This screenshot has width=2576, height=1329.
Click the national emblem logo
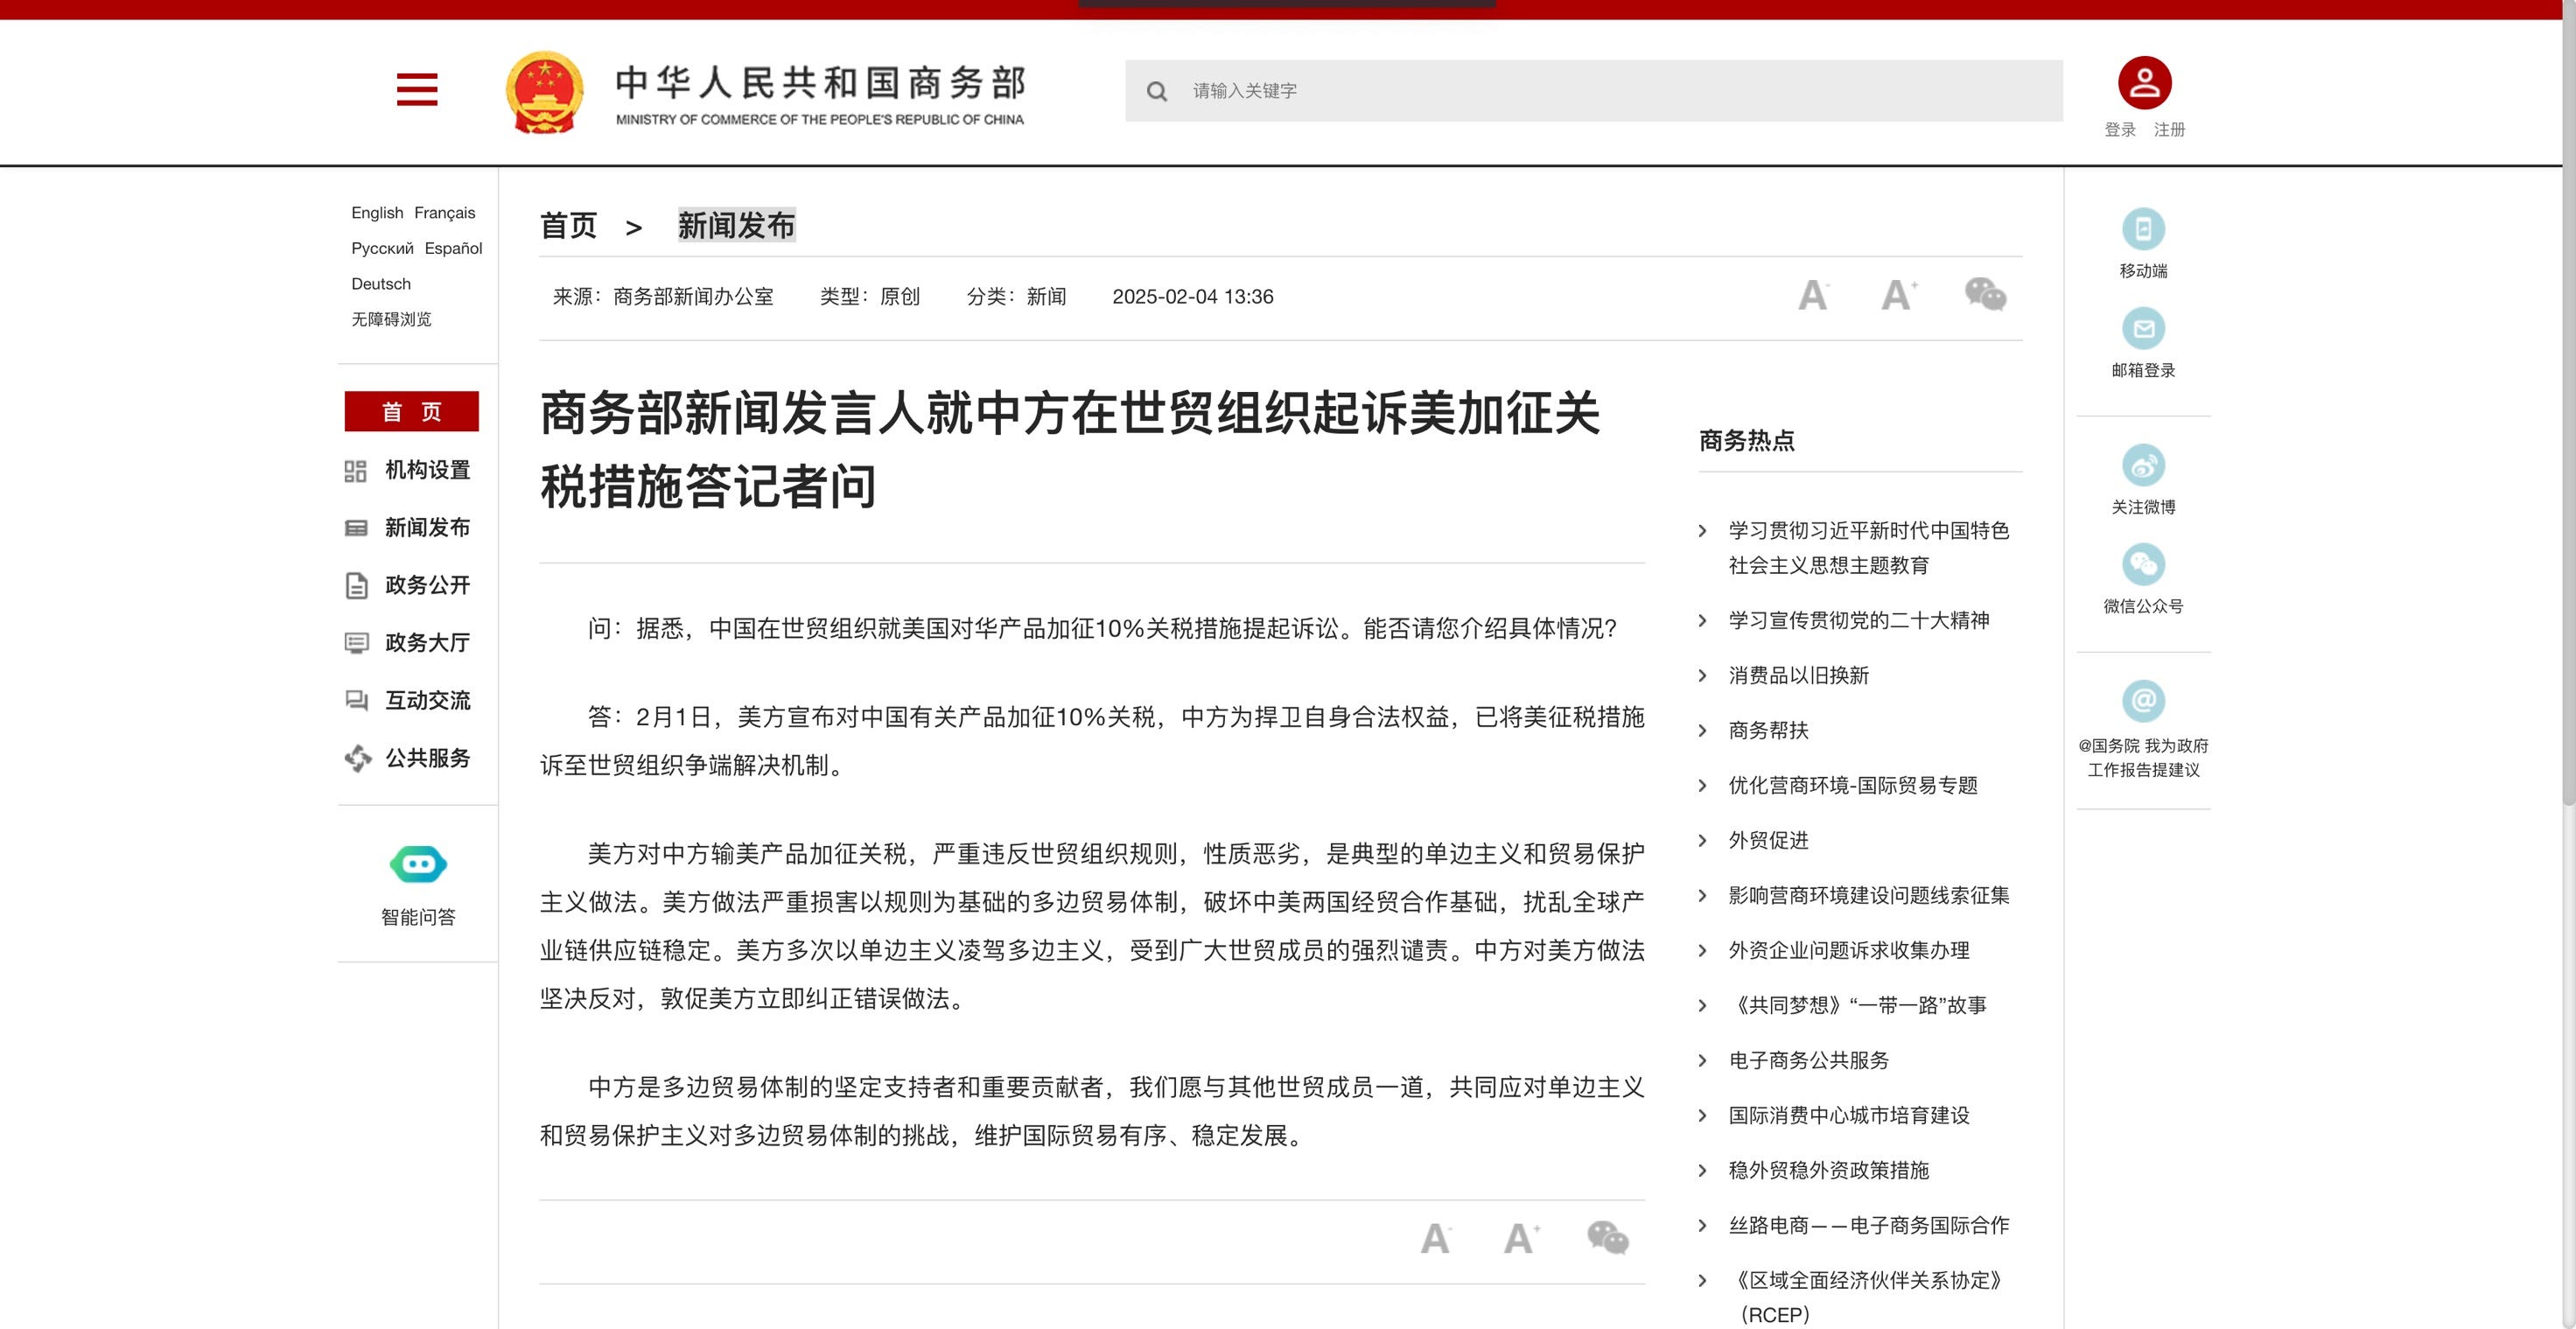pos(544,91)
